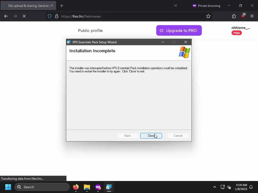
Task: Click the Back button in Setup Wizard
Action: (x=127, y=136)
